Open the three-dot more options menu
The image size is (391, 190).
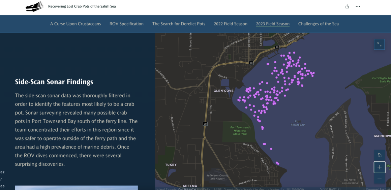(x=358, y=6)
